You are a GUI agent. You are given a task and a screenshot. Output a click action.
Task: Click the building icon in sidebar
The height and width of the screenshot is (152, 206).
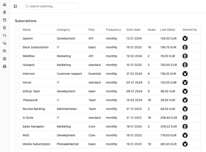4,66
